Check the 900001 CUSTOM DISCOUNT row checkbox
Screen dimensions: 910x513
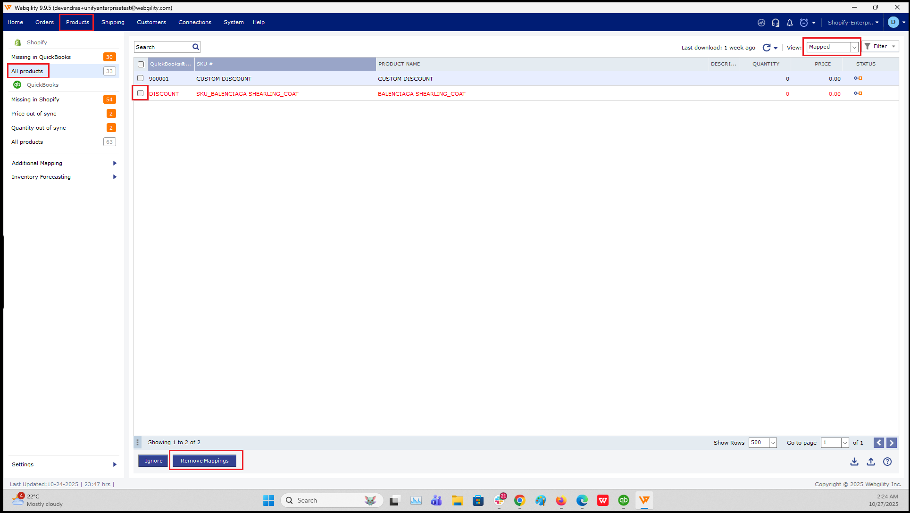coord(140,78)
